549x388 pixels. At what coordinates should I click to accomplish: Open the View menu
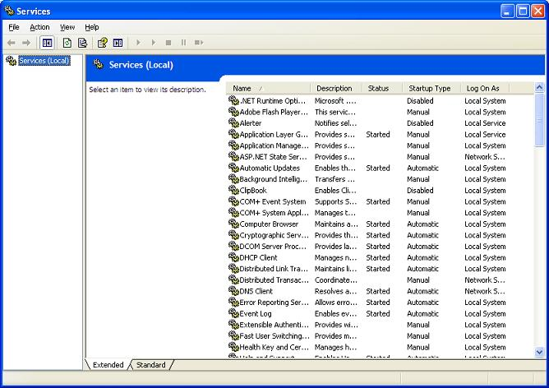tap(67, 27)
